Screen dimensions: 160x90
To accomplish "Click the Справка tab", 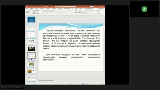I will coord(81,8).
